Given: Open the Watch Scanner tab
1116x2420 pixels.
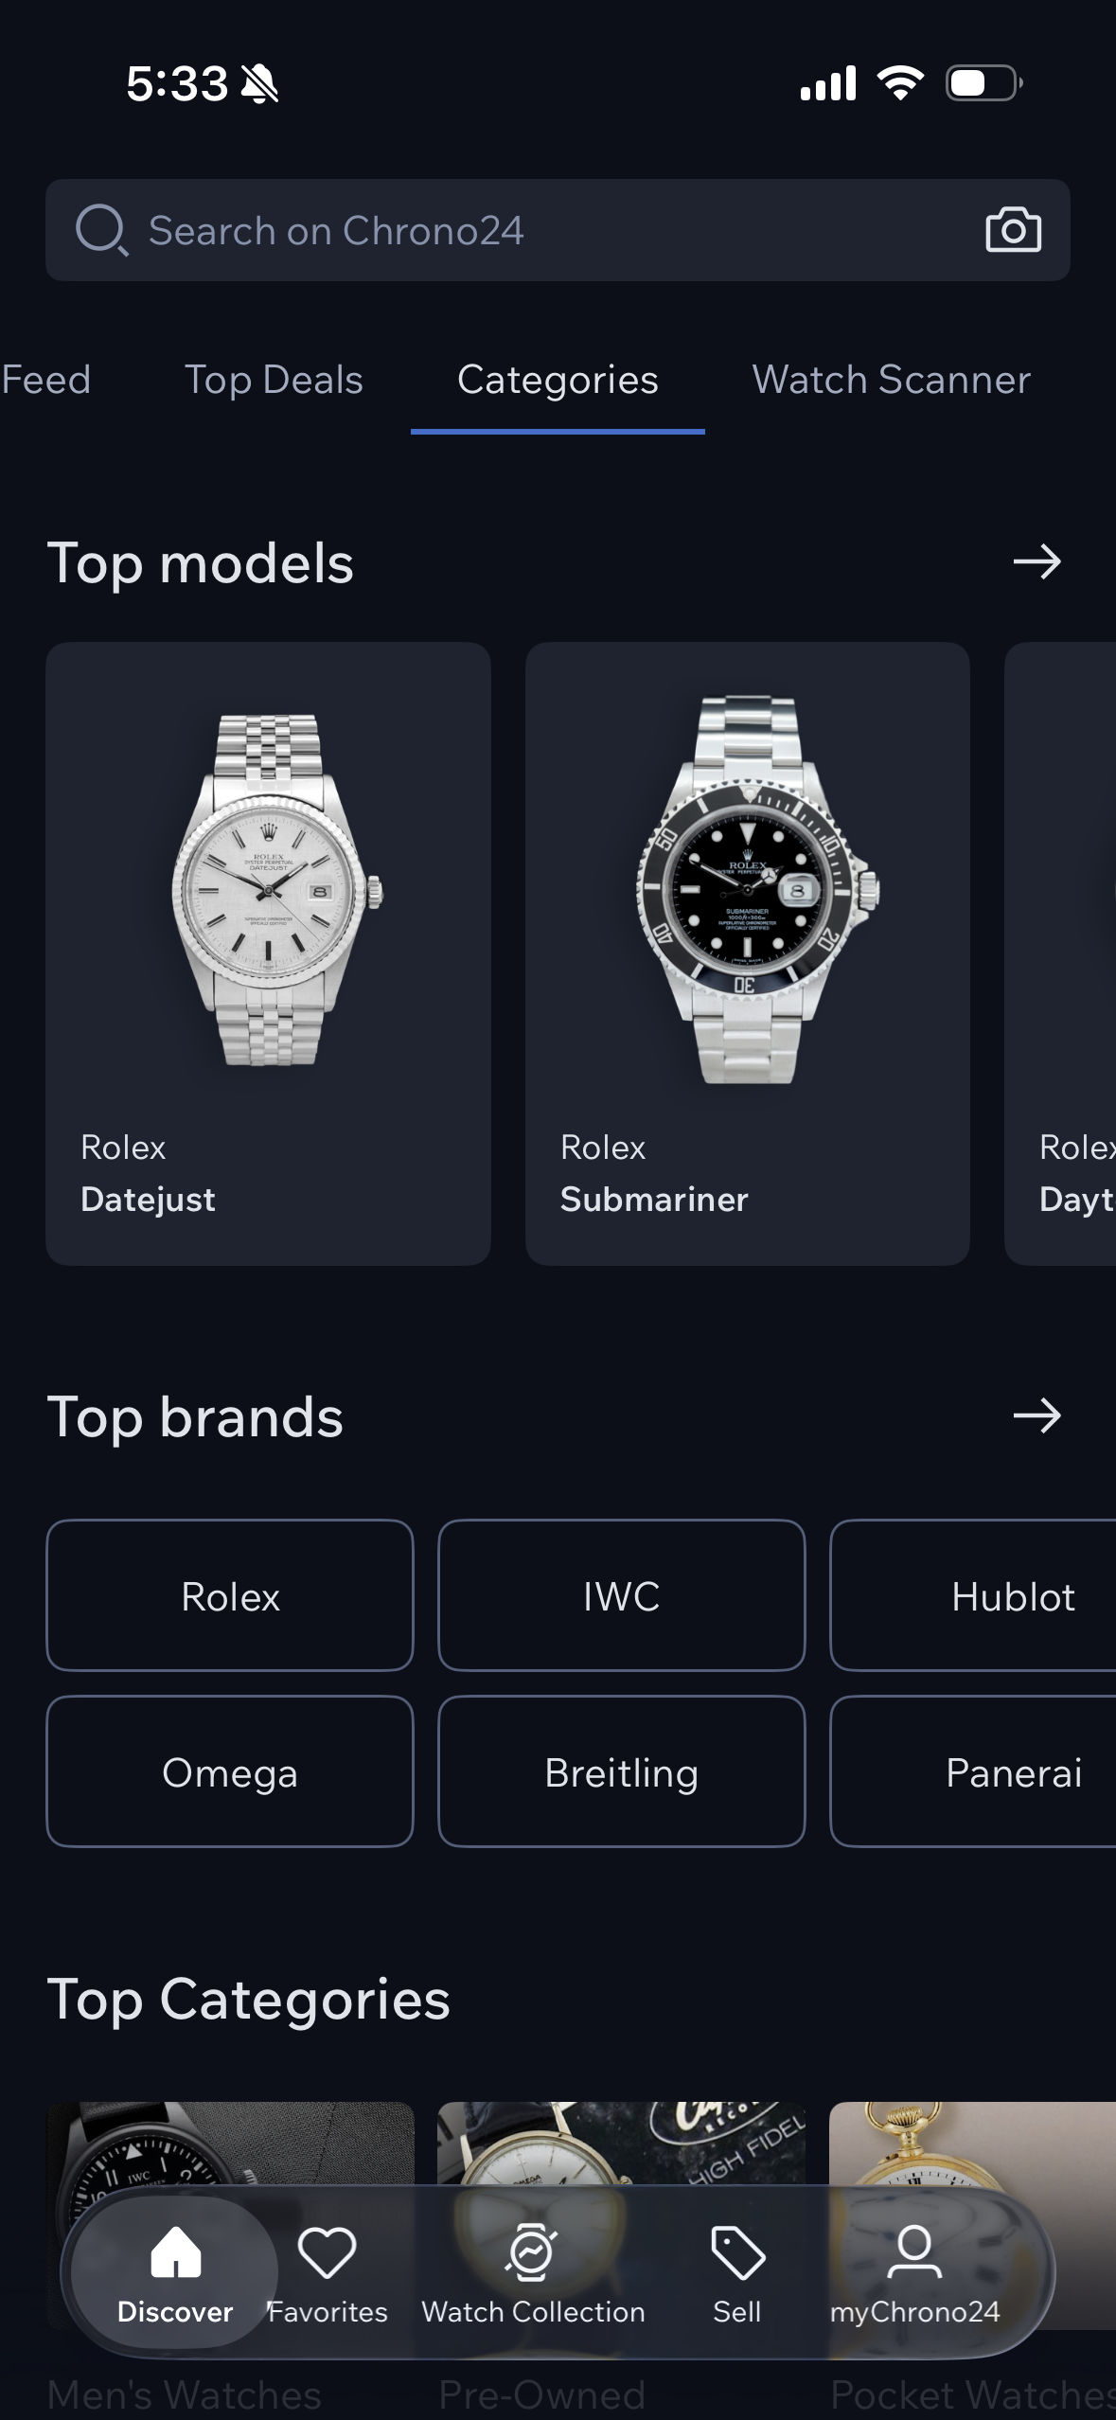Looking at the screenshot, I should pyautogui.click(x=891, y=380).
